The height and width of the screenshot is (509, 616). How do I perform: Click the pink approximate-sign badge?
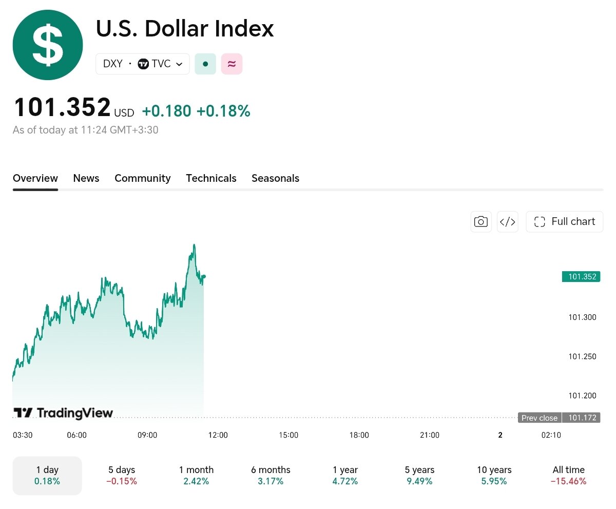(232, 64)
